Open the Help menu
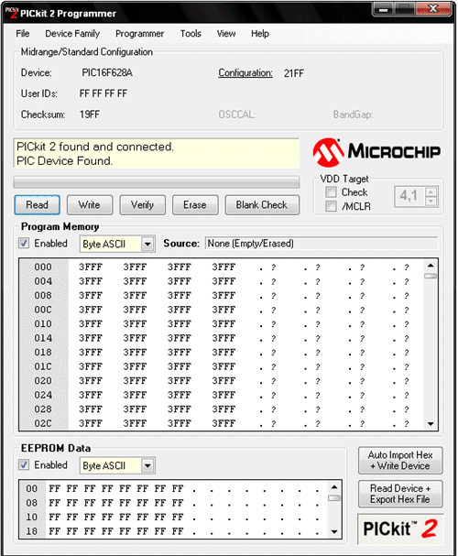This screenshot has height=556, width=458. click(260, 34)
